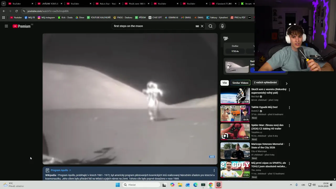The image size is (336, 189).
Task: Open Epic Games Launcher from the taskbar
Action: [218, 185]
